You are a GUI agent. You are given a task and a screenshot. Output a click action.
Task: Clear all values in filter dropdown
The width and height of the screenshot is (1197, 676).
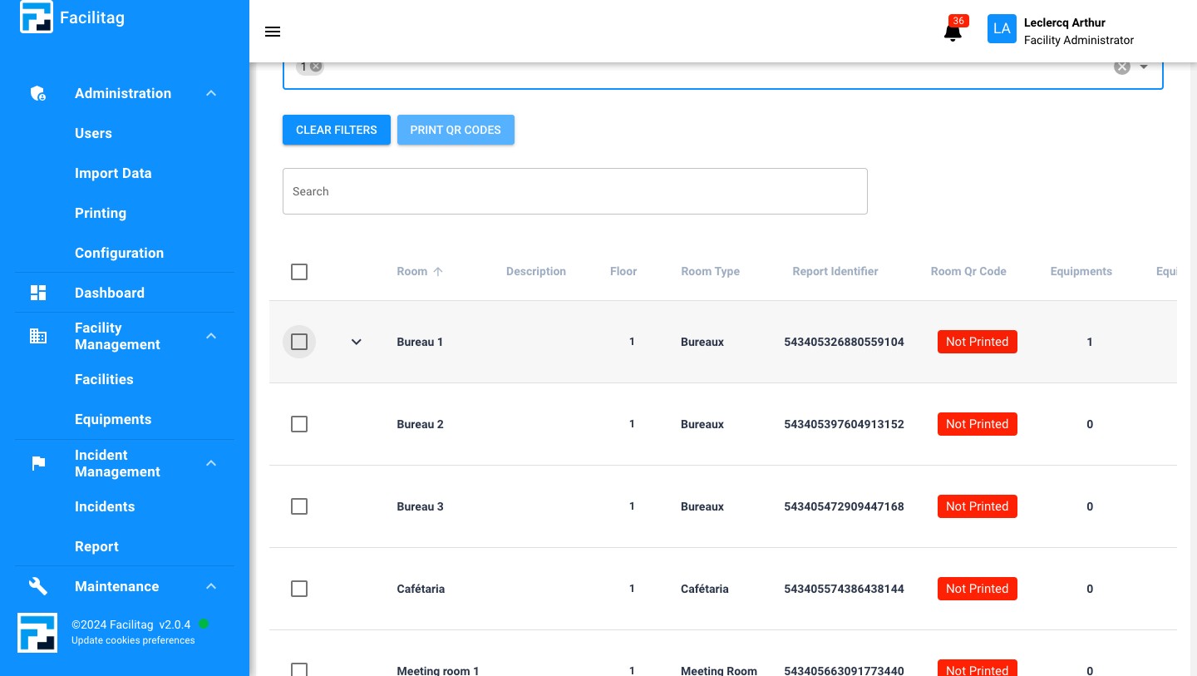point(1122,67)
